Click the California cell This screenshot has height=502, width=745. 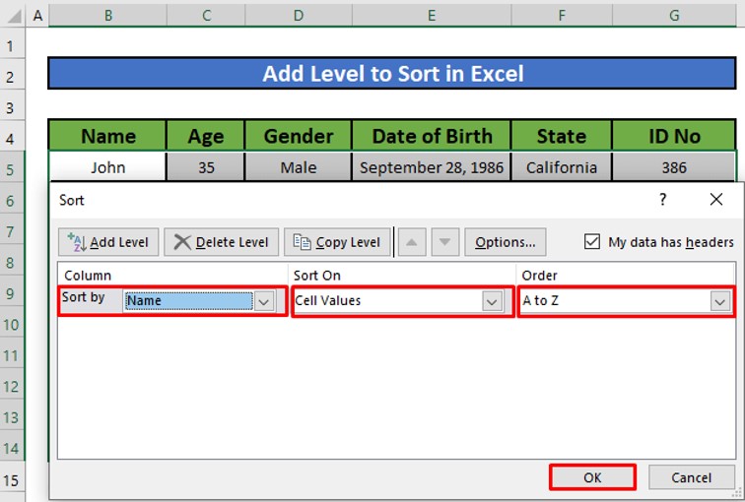pyautogui.click(x=561, y=167)
